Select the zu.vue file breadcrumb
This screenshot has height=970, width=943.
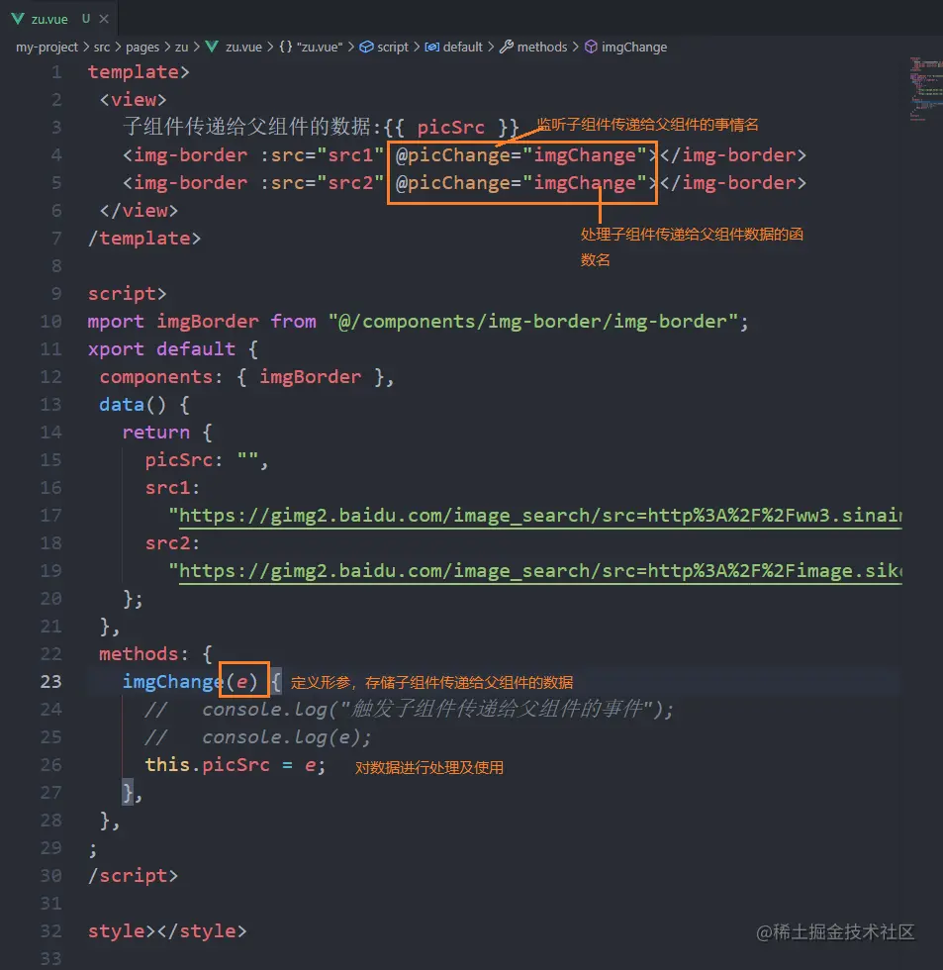[243, 48]
